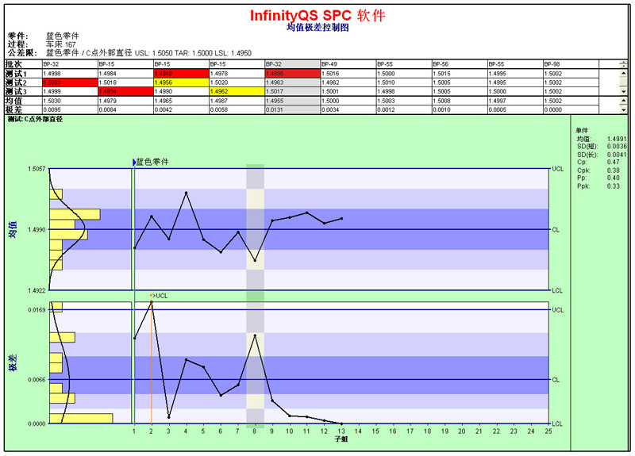
Task: Click the 1.4922 lower axis value
Action: coord(37,290)
